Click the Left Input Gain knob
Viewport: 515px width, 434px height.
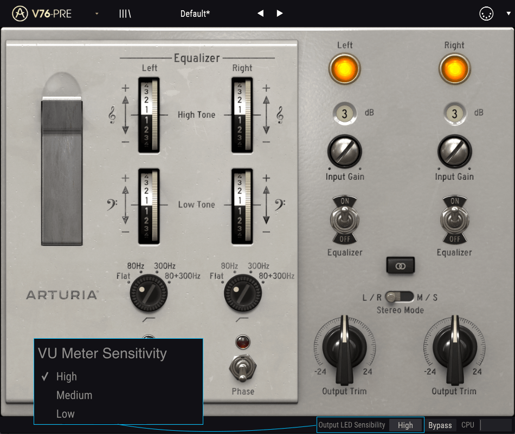coord(345,152)
